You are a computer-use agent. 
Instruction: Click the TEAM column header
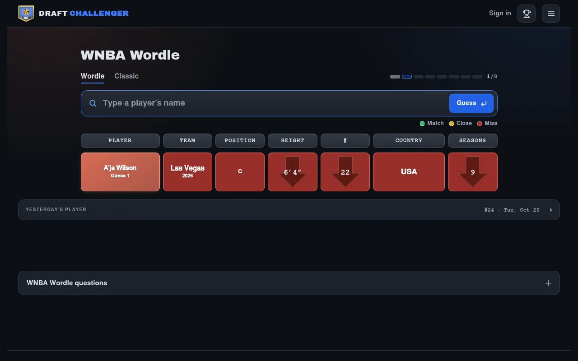pyautogui.click(x=187, y=141)
